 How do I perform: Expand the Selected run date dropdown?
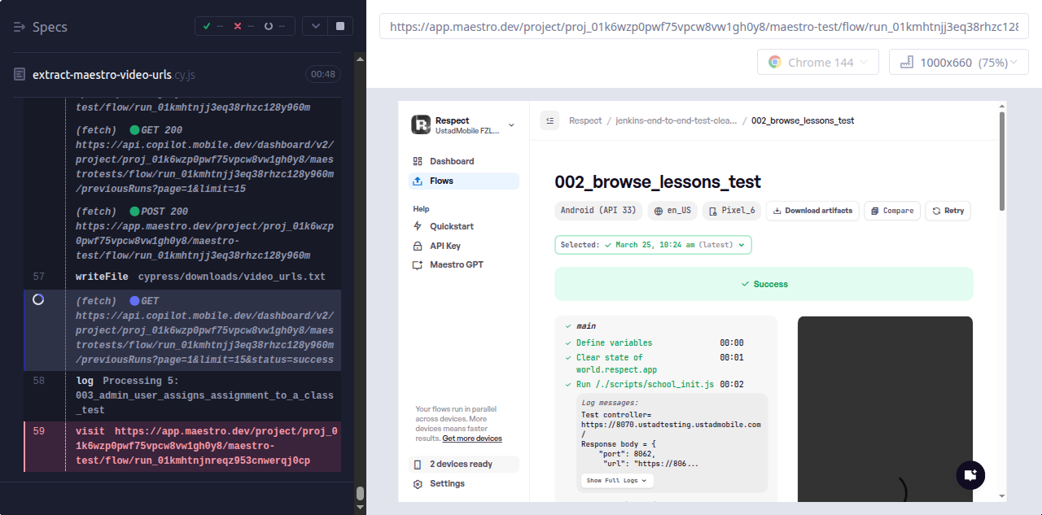(653, 245)
